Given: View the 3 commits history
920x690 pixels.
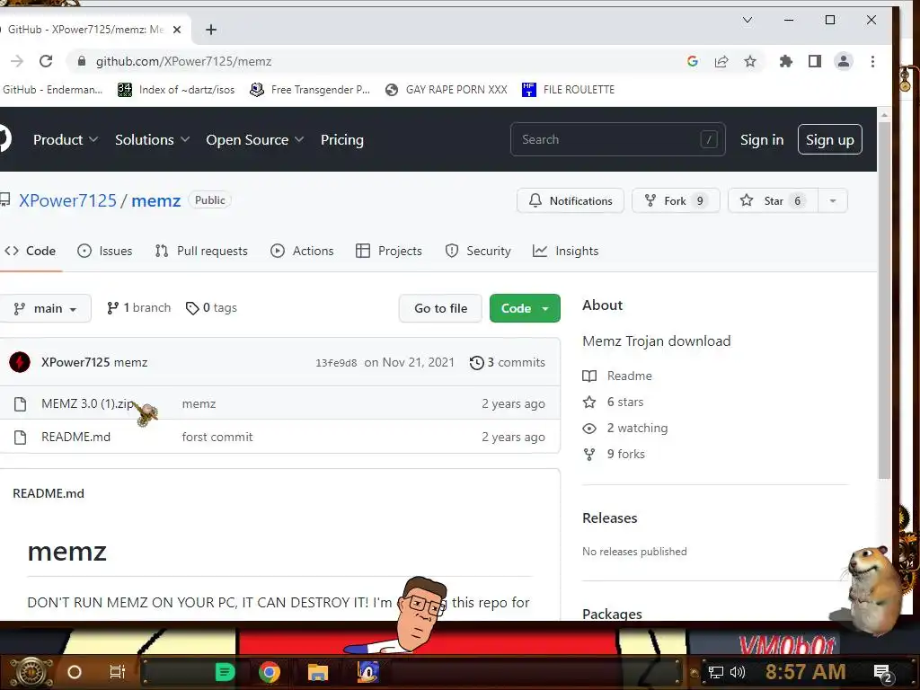Looking at the screenshot, I should (x=508, y=363).
